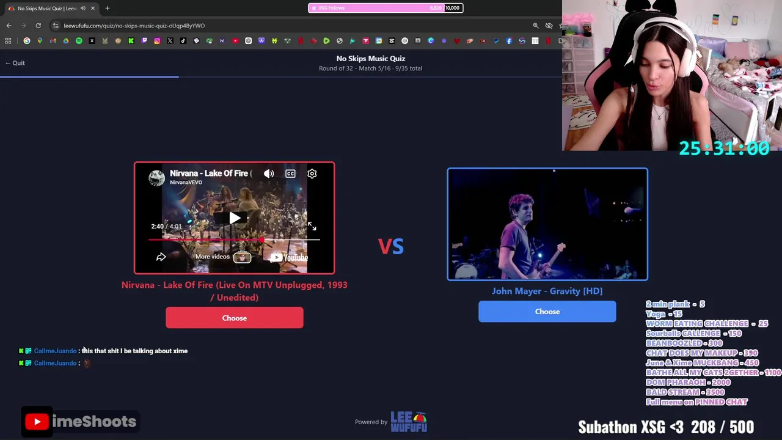Open the Facebook bookmark
782x440 pixels.
(x=509, y=41)
